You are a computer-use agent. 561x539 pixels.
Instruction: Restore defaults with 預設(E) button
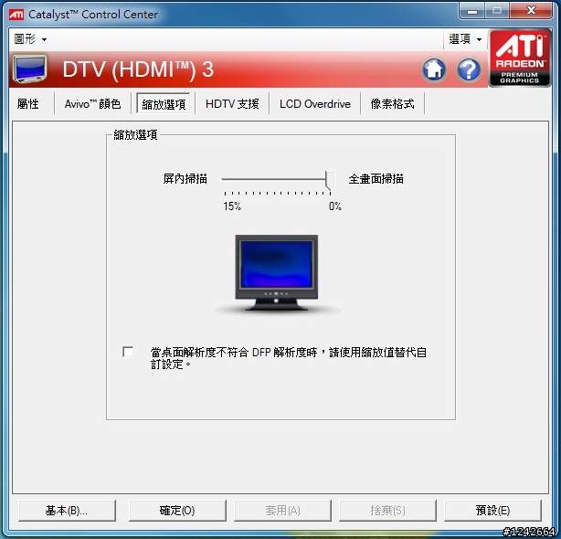click(492, 511)
